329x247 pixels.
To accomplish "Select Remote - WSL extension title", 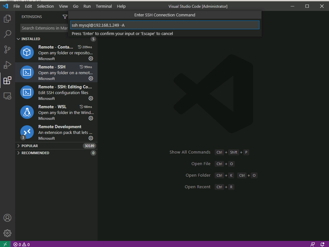I will pos(52,107).
